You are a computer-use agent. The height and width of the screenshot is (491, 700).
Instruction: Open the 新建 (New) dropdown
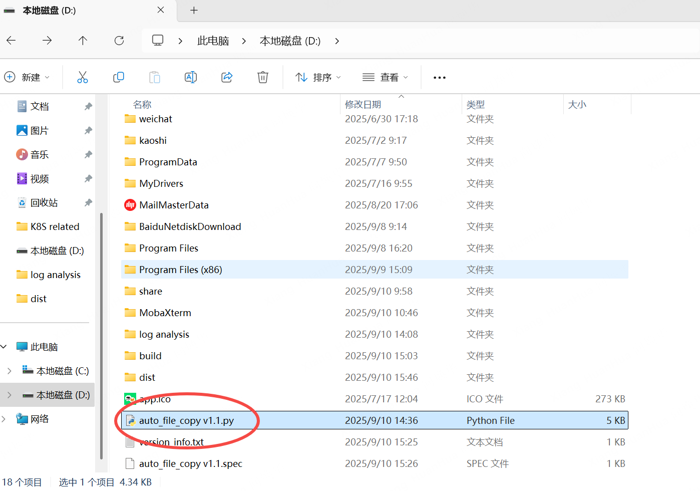click(x=28, y=77)
